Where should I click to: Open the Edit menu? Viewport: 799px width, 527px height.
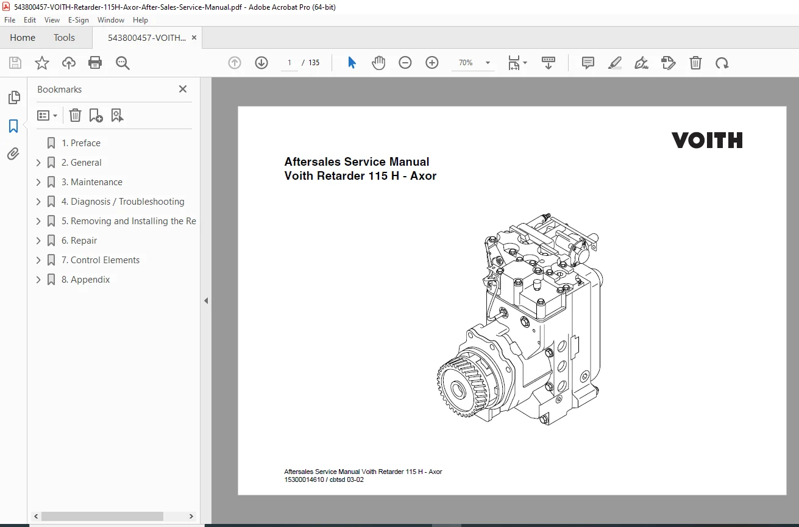tap(30, 20)
